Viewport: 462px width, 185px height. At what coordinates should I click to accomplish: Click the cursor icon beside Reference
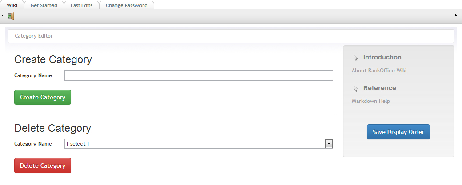pyautogui.click(x=356, y=88)
